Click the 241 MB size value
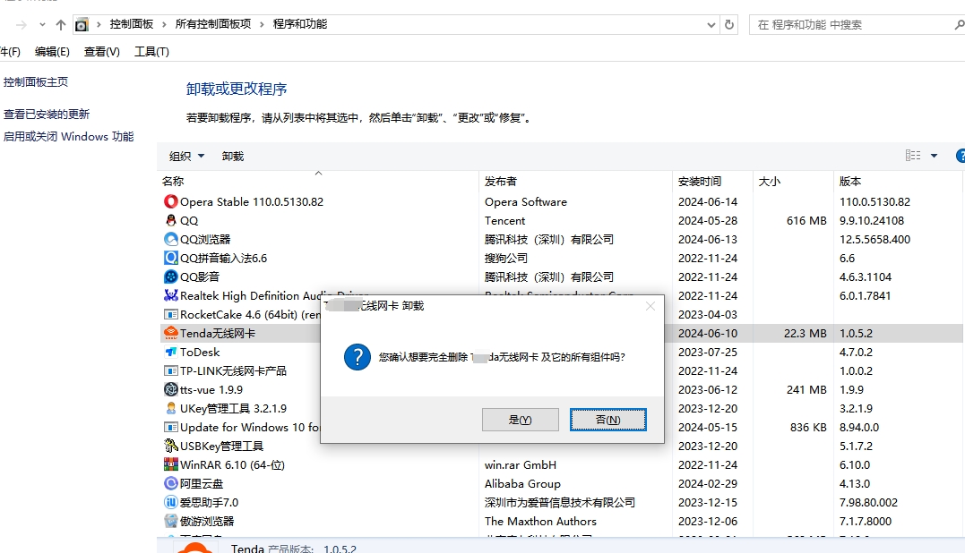Screen dimensions: 965x553 click(806, 389)
